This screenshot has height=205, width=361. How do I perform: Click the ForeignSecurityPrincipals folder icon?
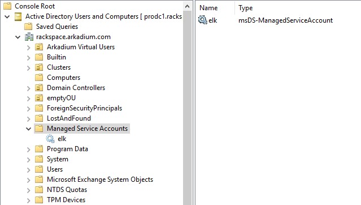[x=39, y=108]
